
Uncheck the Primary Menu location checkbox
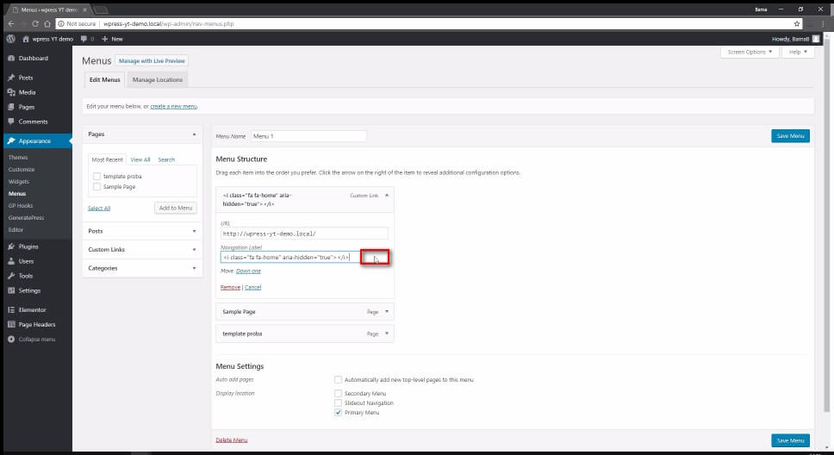point(338,413)
